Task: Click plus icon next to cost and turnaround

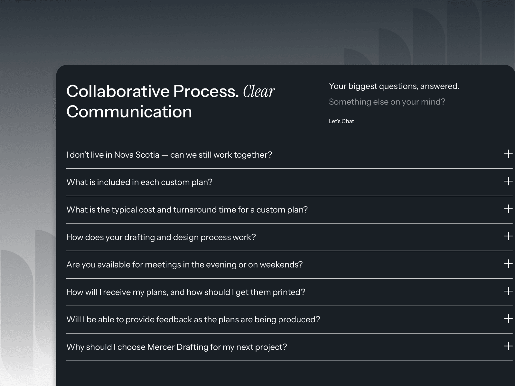Action: [x=508, y=209]
